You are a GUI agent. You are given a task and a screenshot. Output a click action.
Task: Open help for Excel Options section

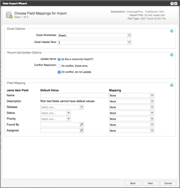click(x=172, y=31)
